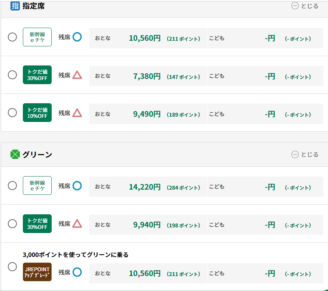
Task: Click the 9,940円 adult price cell
Action: (x=148, y=225)
